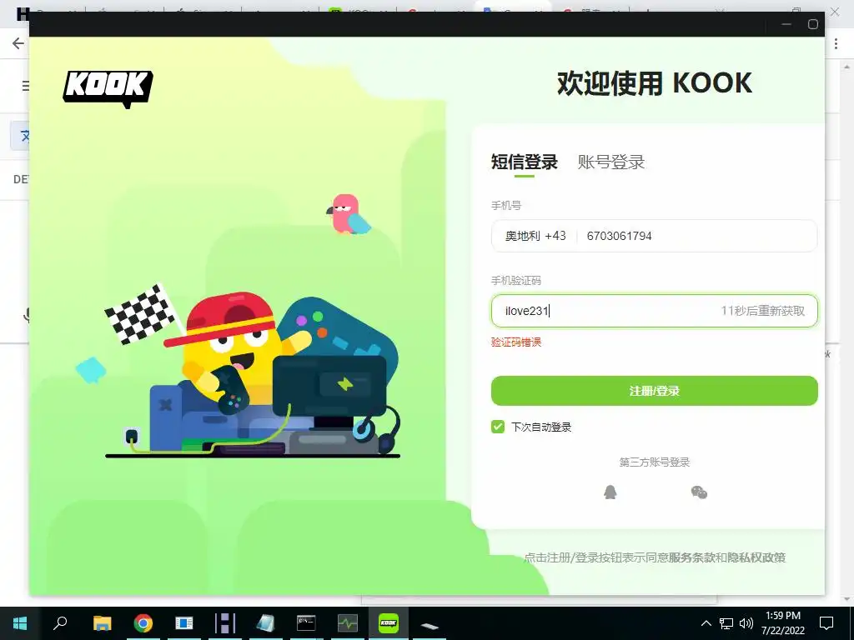Viewport: 854px width, 640px height.
Task: Open the 隐私权政策 link
Action: click(x=756, y=557)
